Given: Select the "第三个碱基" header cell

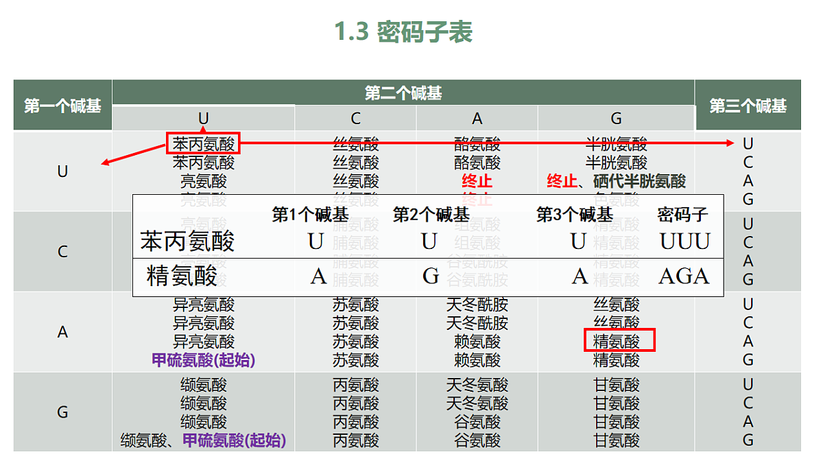Looking at the screenshot, I should 748,106.
